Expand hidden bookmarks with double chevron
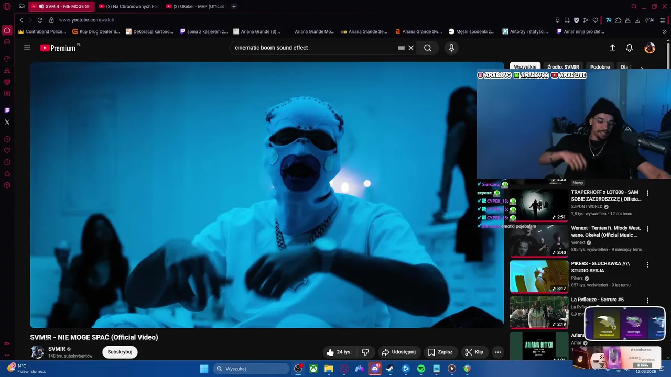The height and width of the screenshot is (377, 671). click(664, 31)
